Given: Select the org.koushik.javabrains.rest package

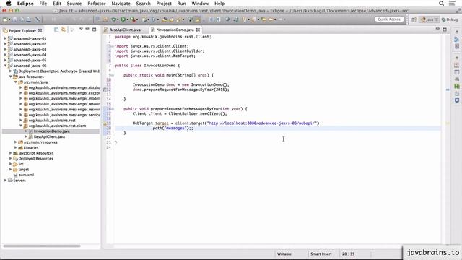Looking at the screenshot, I should point(52,121).
